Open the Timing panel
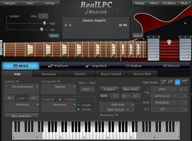 pyautogui.click(x=139, y=3)
